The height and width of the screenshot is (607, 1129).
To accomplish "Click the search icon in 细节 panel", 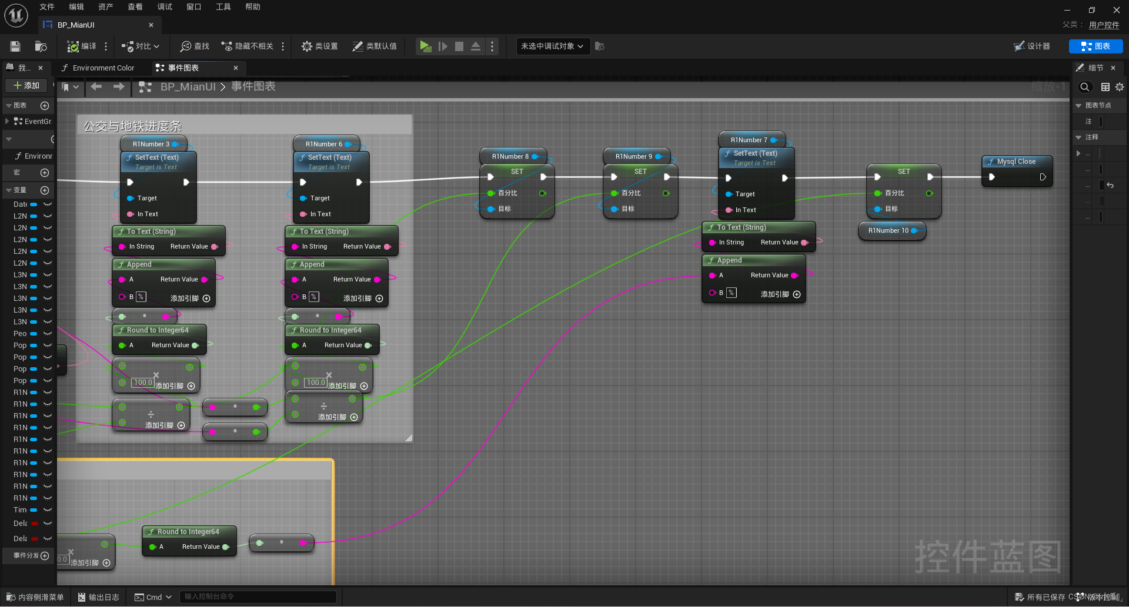I will pos(1085,87).
